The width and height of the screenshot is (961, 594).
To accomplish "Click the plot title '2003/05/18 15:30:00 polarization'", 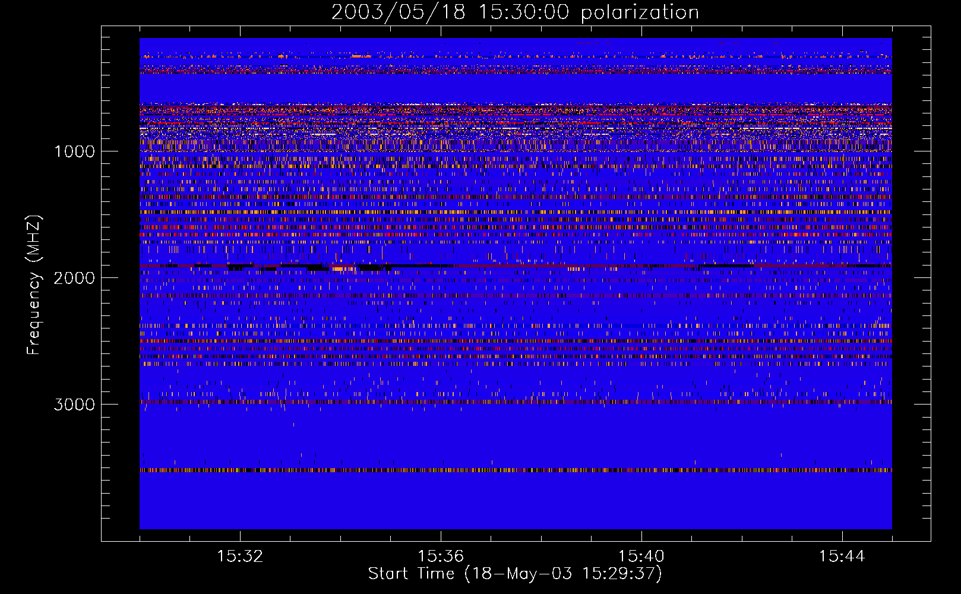I will [515, 12].
